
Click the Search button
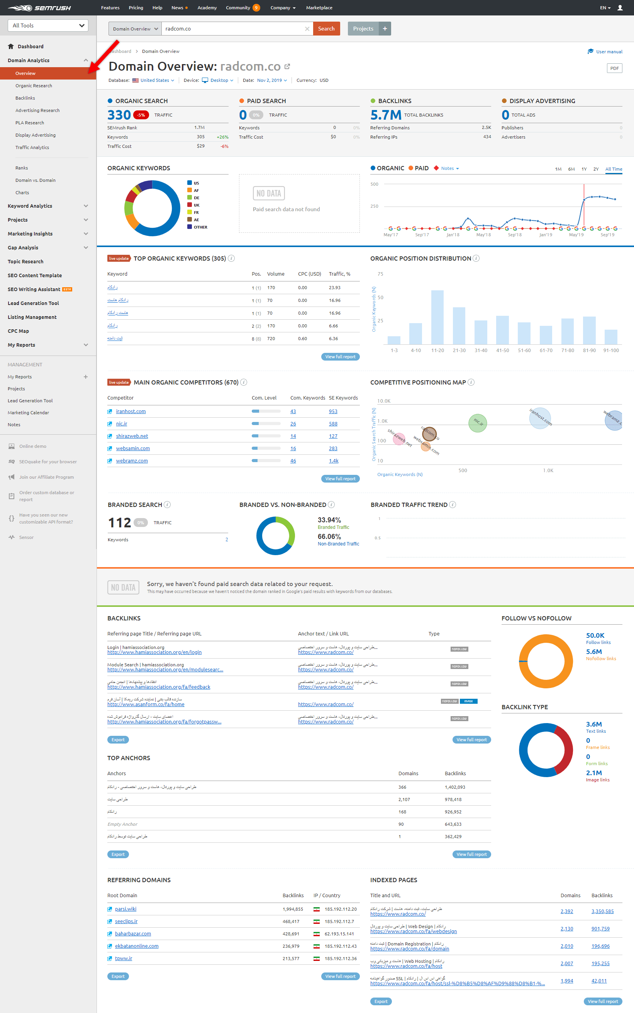click(326, 29)
